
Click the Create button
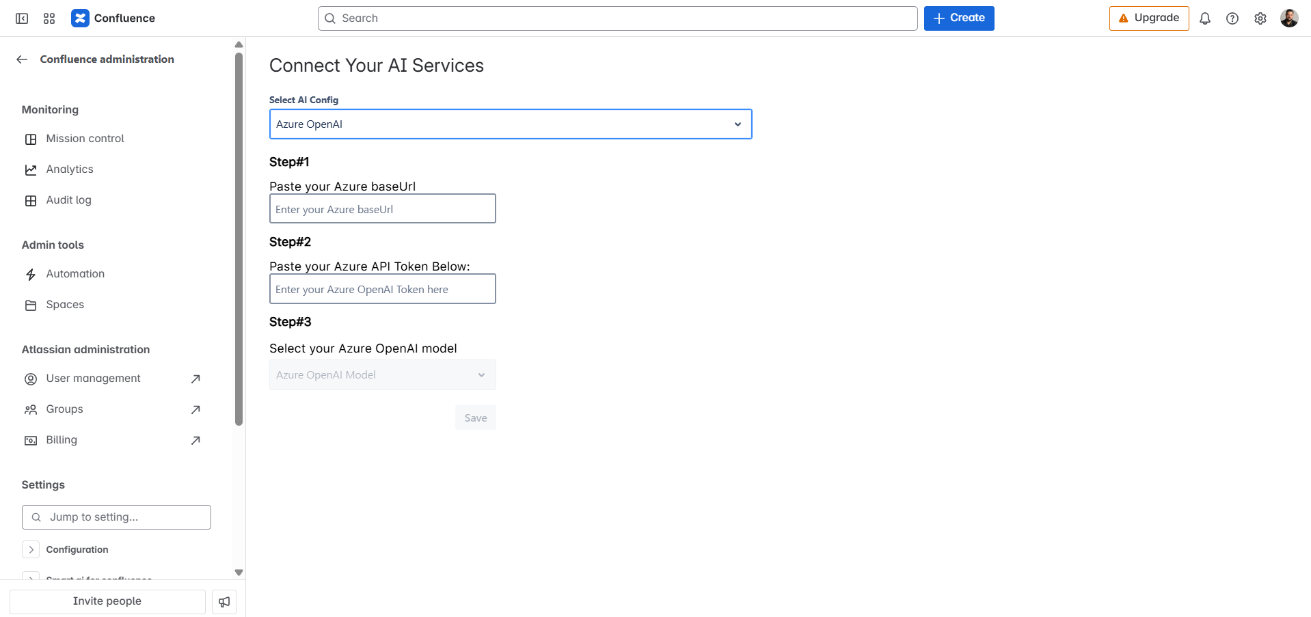[958, 18]
